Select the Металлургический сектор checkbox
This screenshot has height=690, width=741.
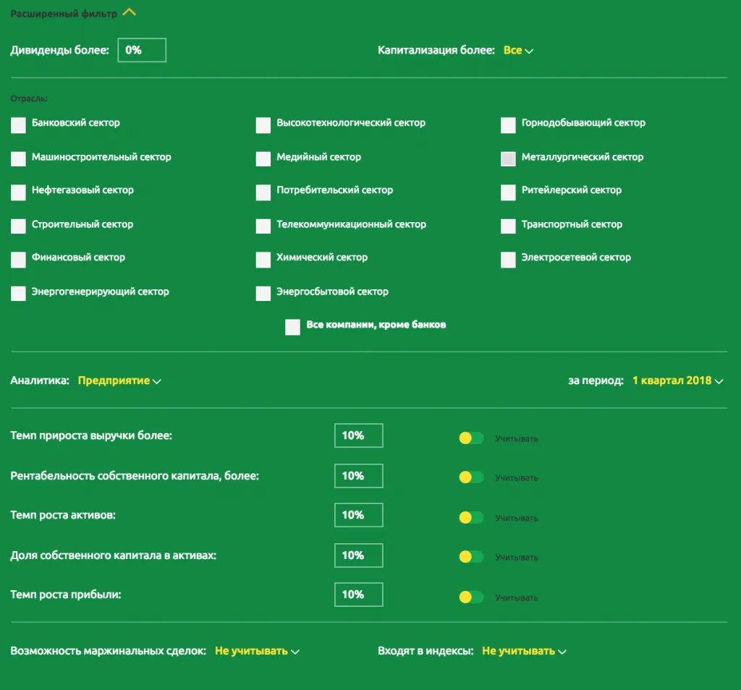(508, 159)
